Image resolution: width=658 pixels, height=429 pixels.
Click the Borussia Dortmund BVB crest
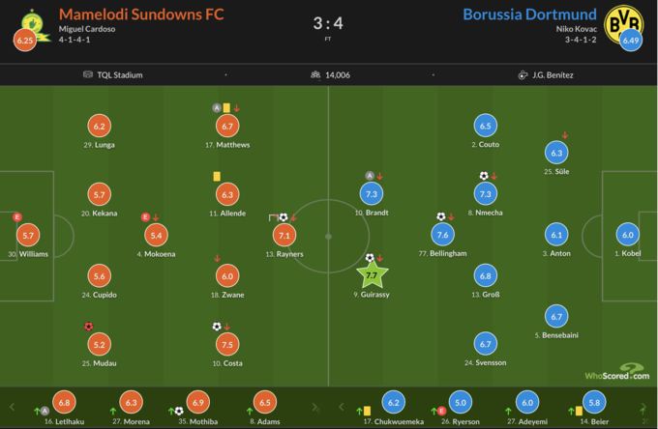(620, 20)
